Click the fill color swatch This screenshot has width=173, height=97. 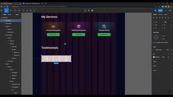pos(154,57)
